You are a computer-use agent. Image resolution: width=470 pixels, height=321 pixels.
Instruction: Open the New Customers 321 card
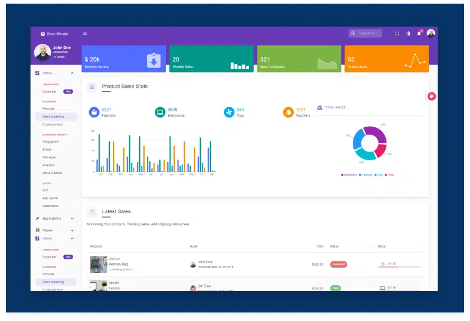point(299,58)
